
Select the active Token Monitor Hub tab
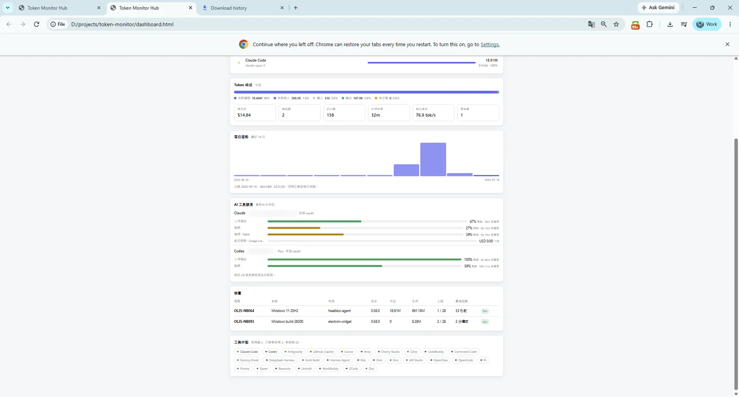(x=152, y=8)
